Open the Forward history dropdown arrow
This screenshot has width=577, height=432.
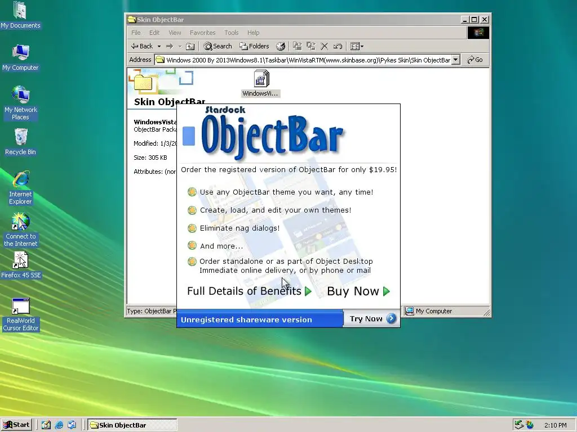tap(180, 46)
